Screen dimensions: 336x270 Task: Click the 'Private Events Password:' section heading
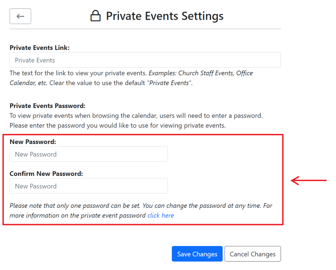coord(47,105)
